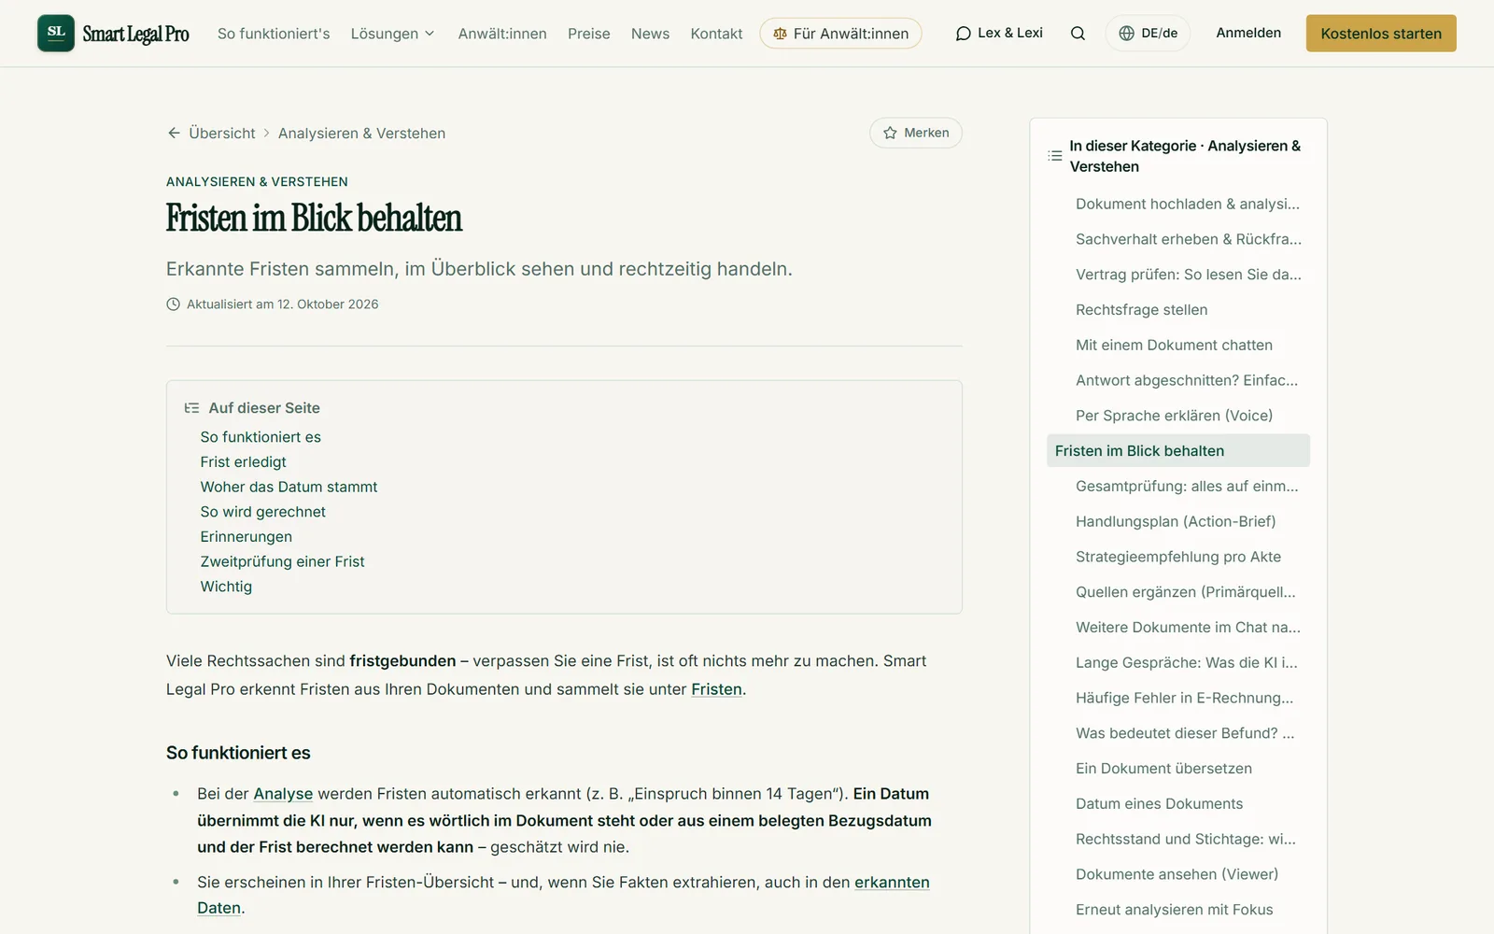1494x934 pixels.
Task: Open Analysieren & Verstehen breadcrumb
Action: click(361, 134)
